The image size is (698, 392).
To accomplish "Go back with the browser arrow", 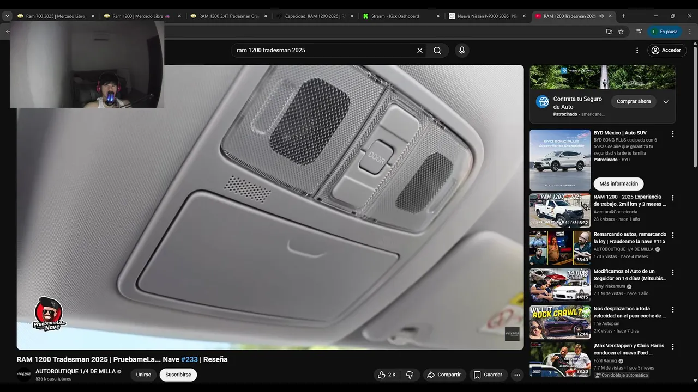I will (8, 32).
